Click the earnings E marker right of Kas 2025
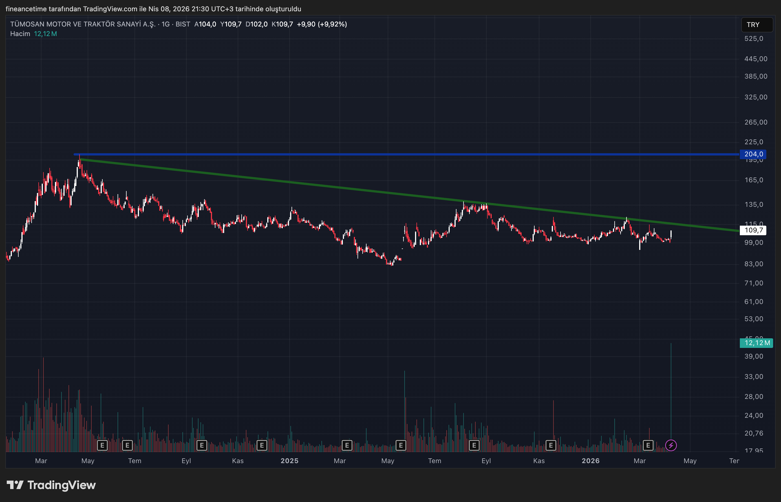Screen dimensions: 781x502 [551, 445]
